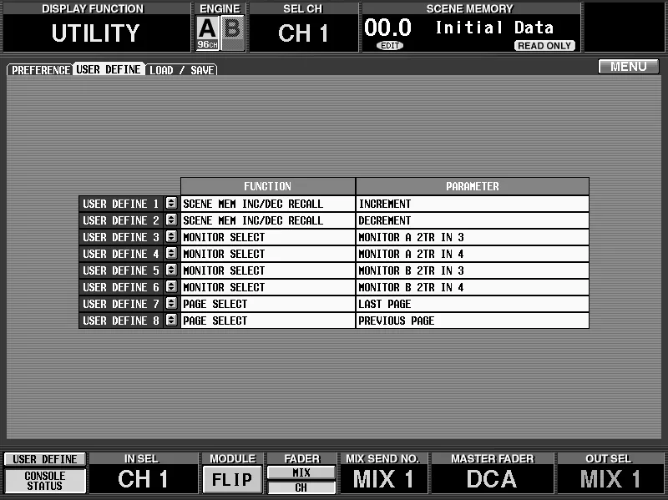The width and height of the screenshot is (668, 500).
Task: Click the UTILITY display function field
Action: click(x=96, y=33)
